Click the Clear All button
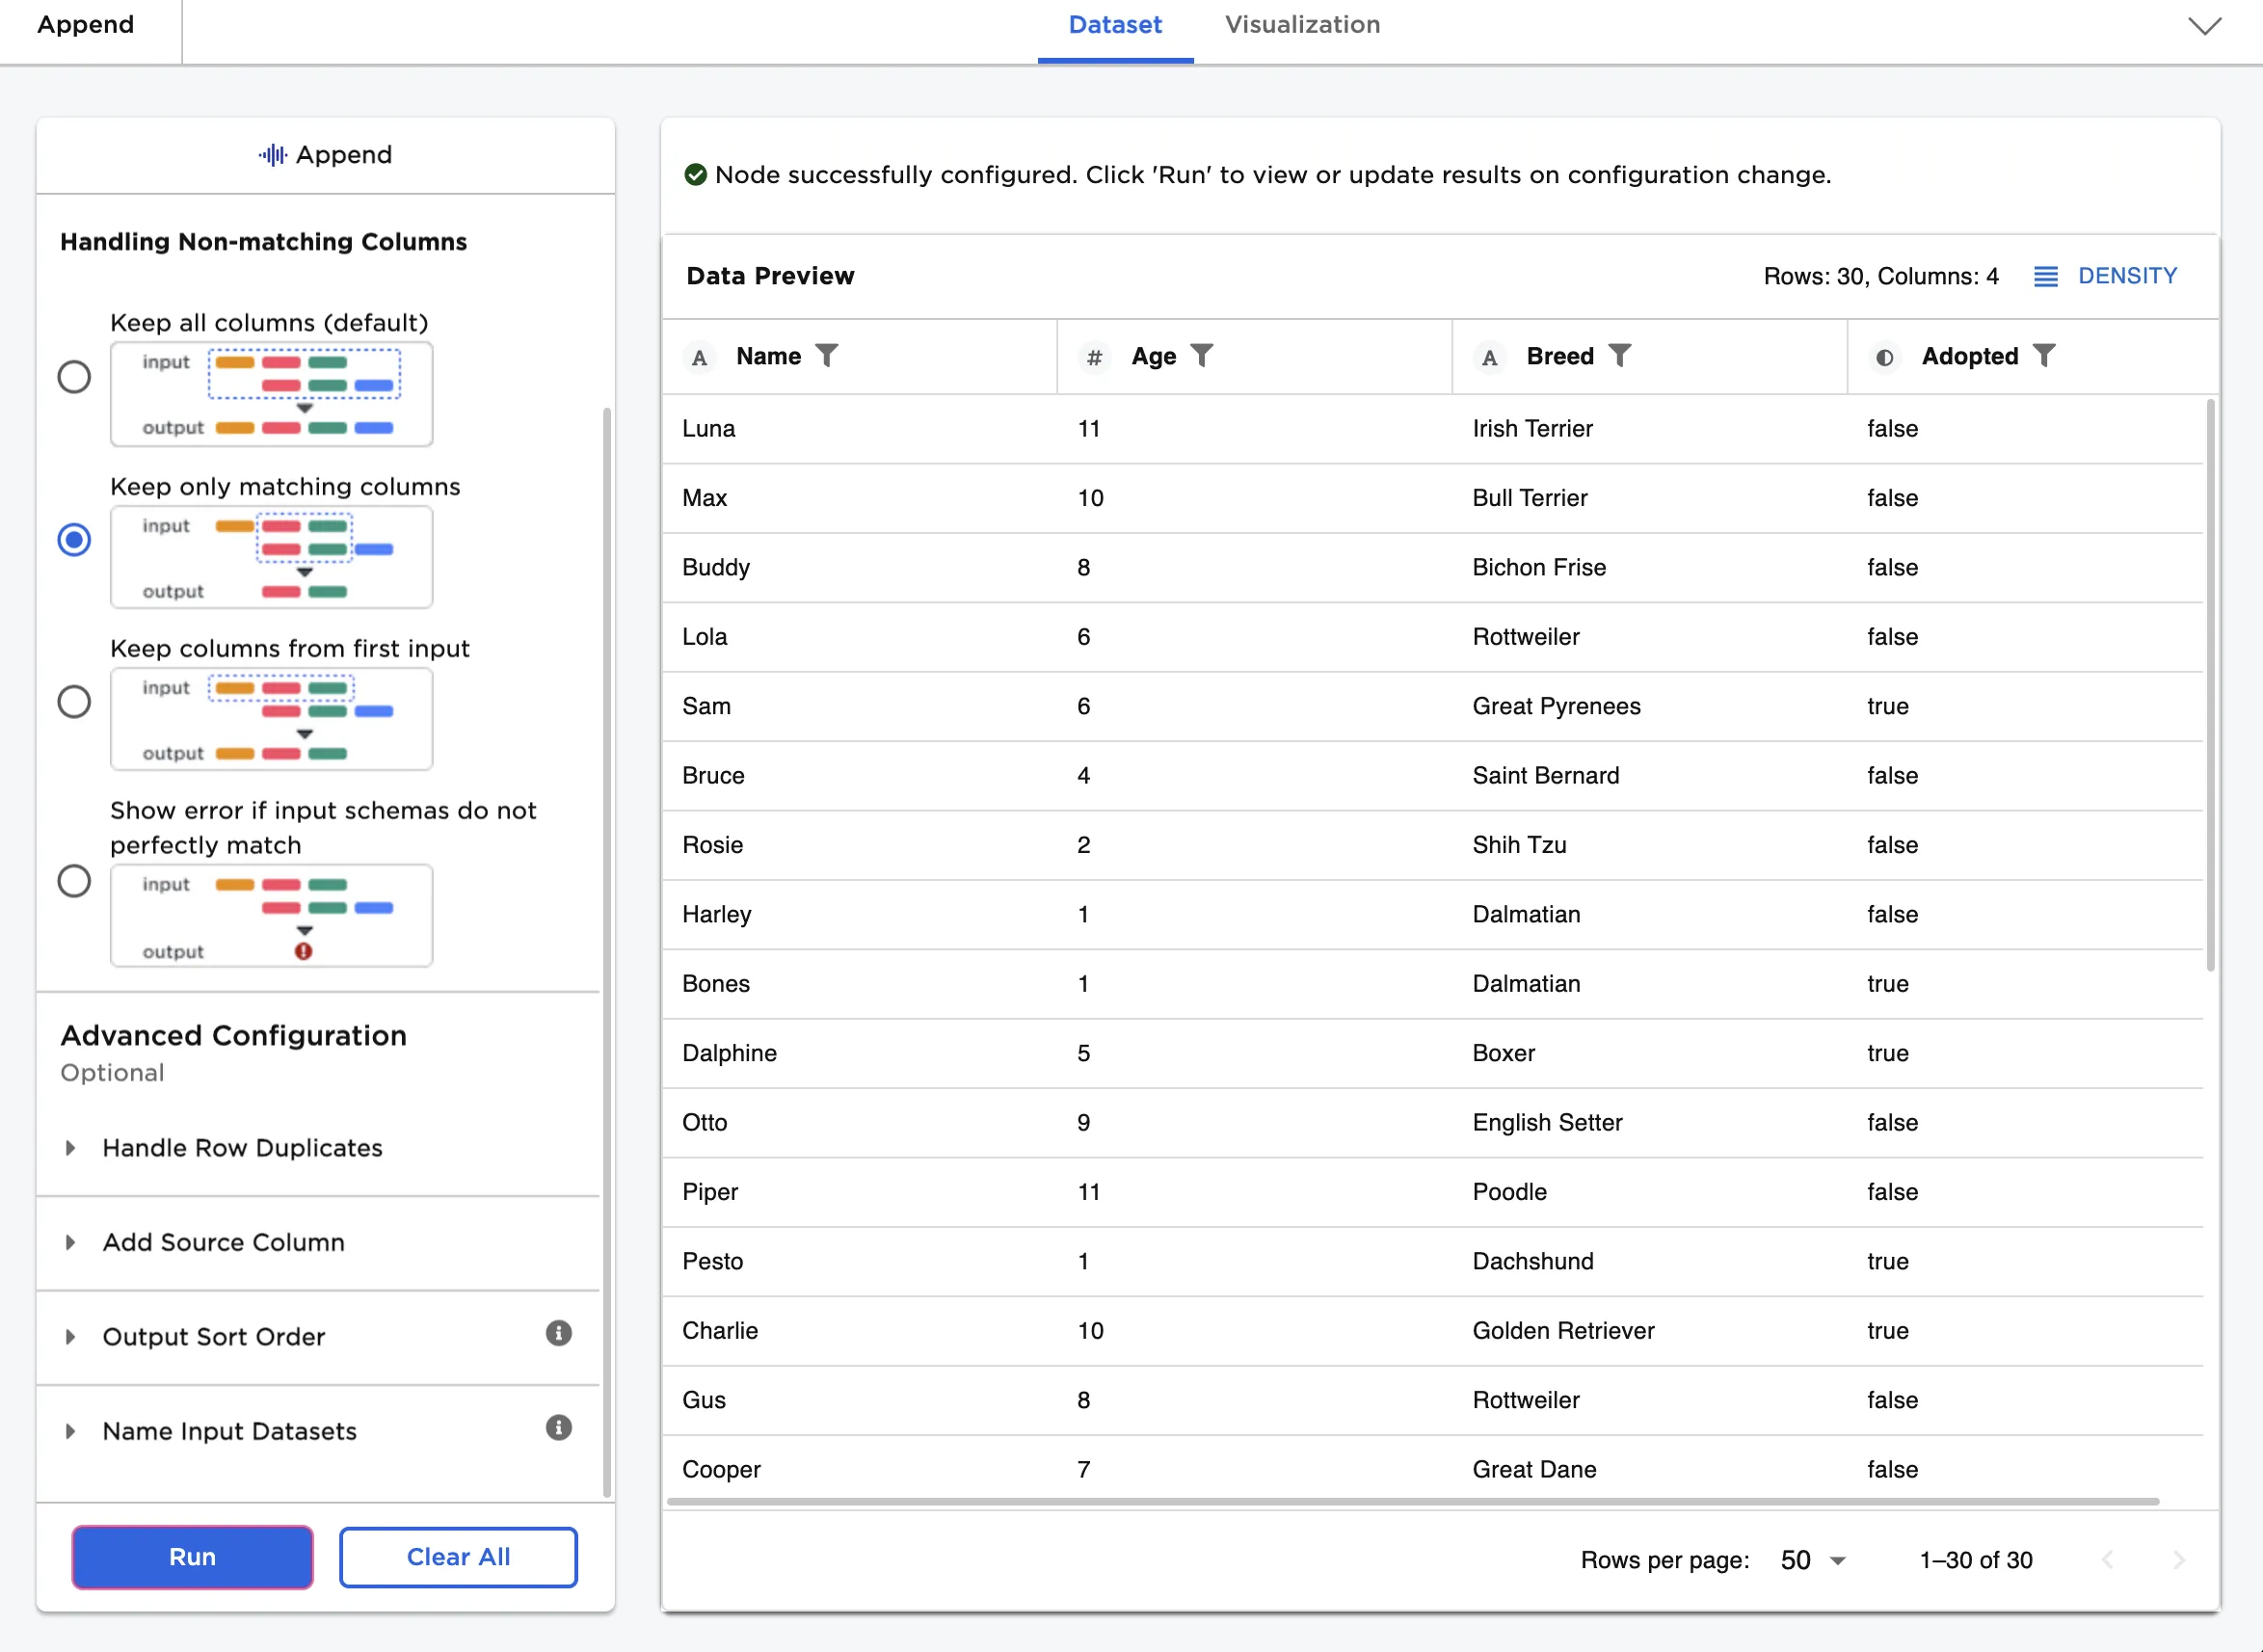Image resolution: width=2263 pixels, height=1652 pixels. [x=458, y=1557]
